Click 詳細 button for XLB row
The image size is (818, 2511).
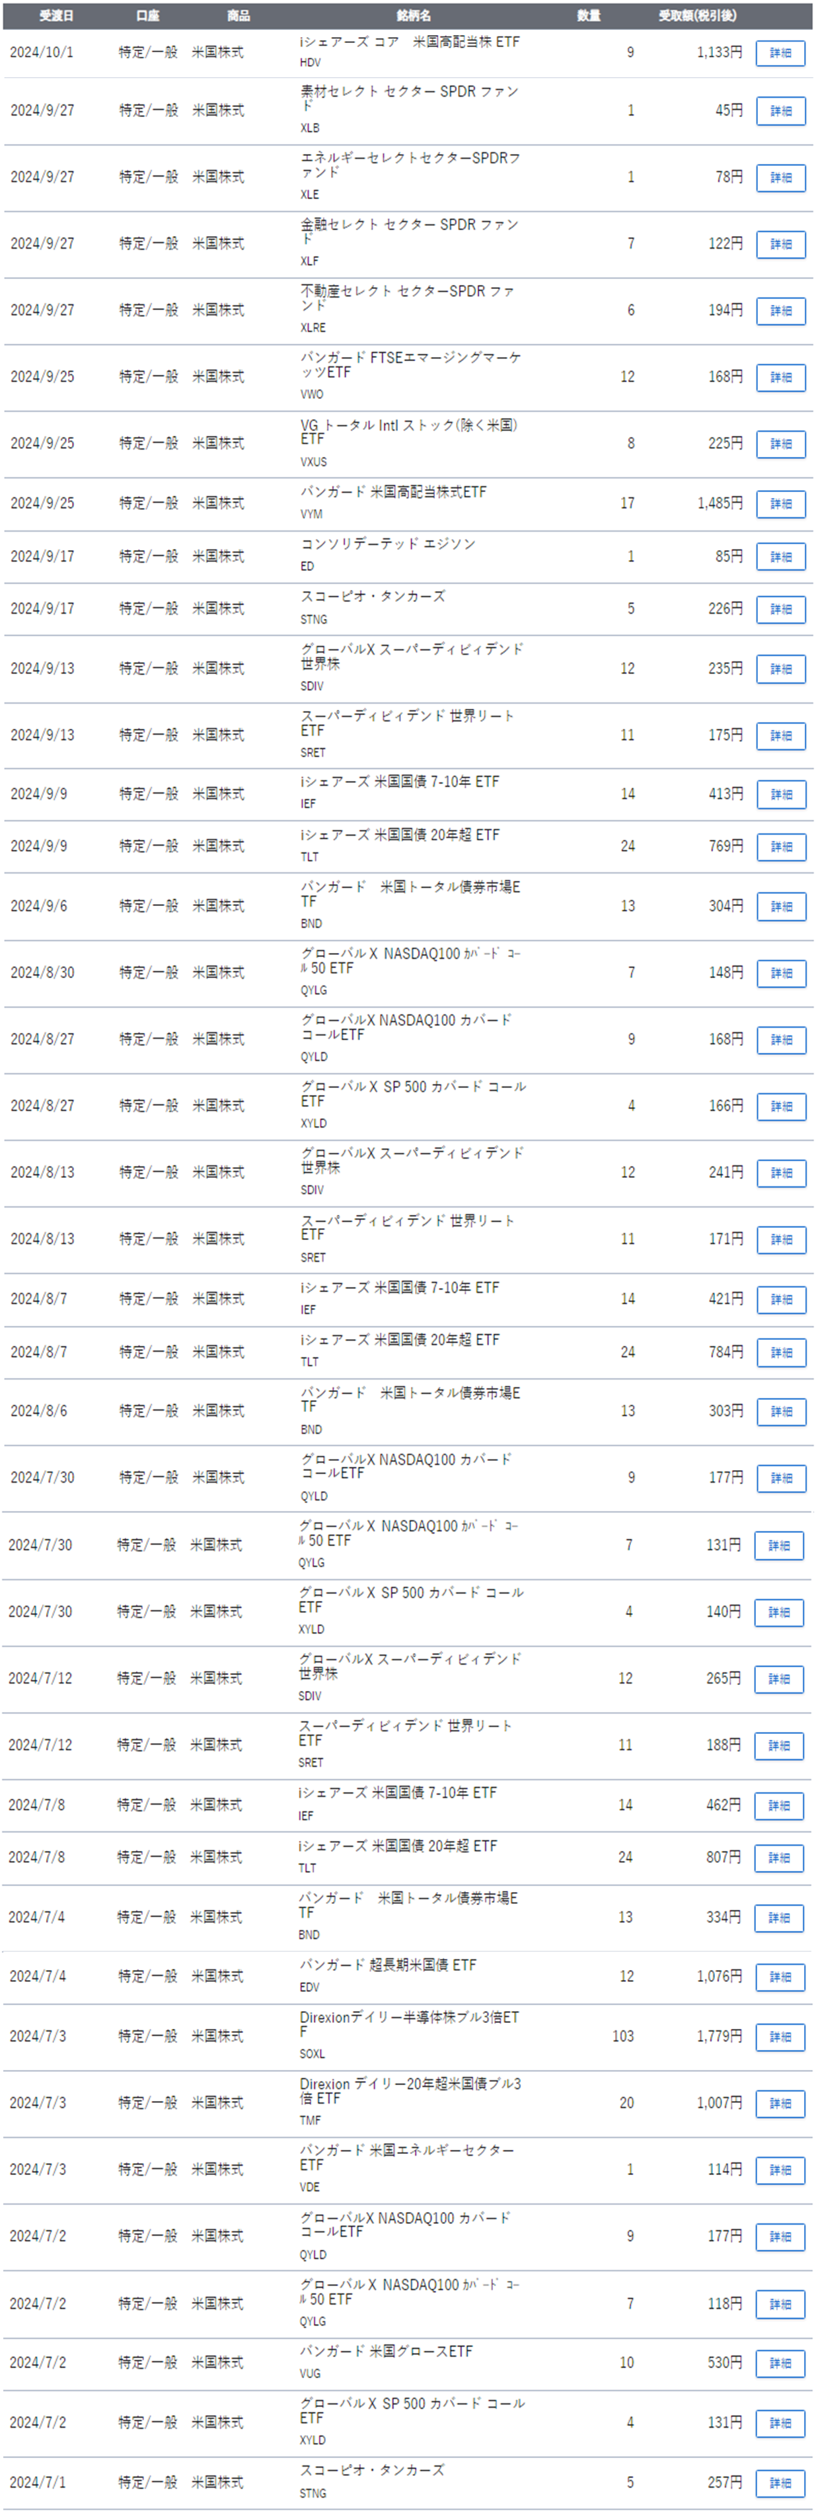coord(780,111)
